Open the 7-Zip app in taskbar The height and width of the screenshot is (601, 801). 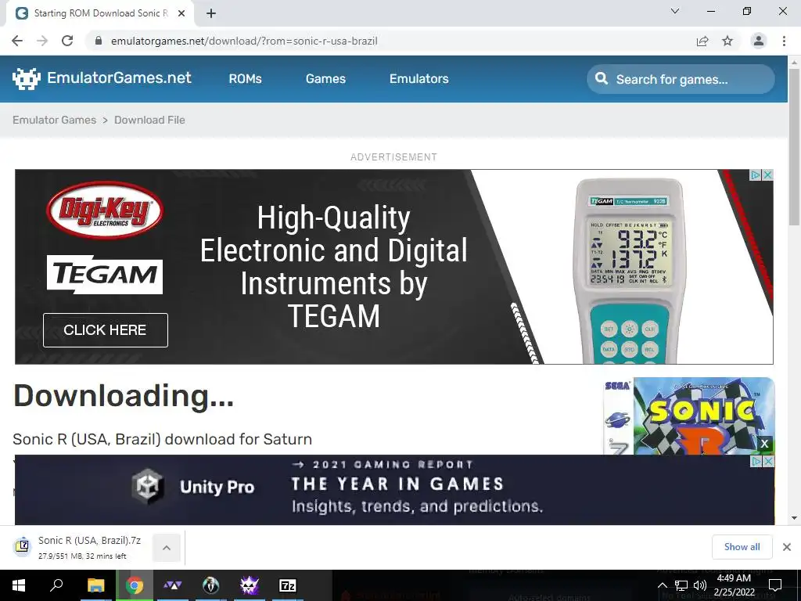coord(288,585)
